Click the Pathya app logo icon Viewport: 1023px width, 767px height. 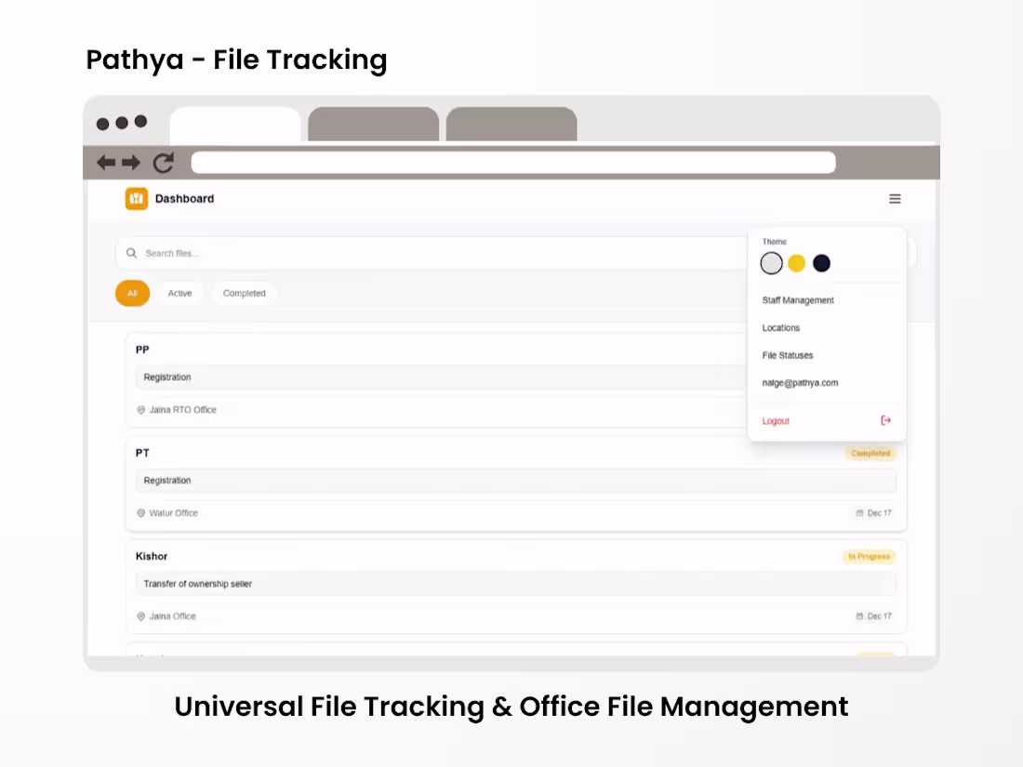point(136,198)
